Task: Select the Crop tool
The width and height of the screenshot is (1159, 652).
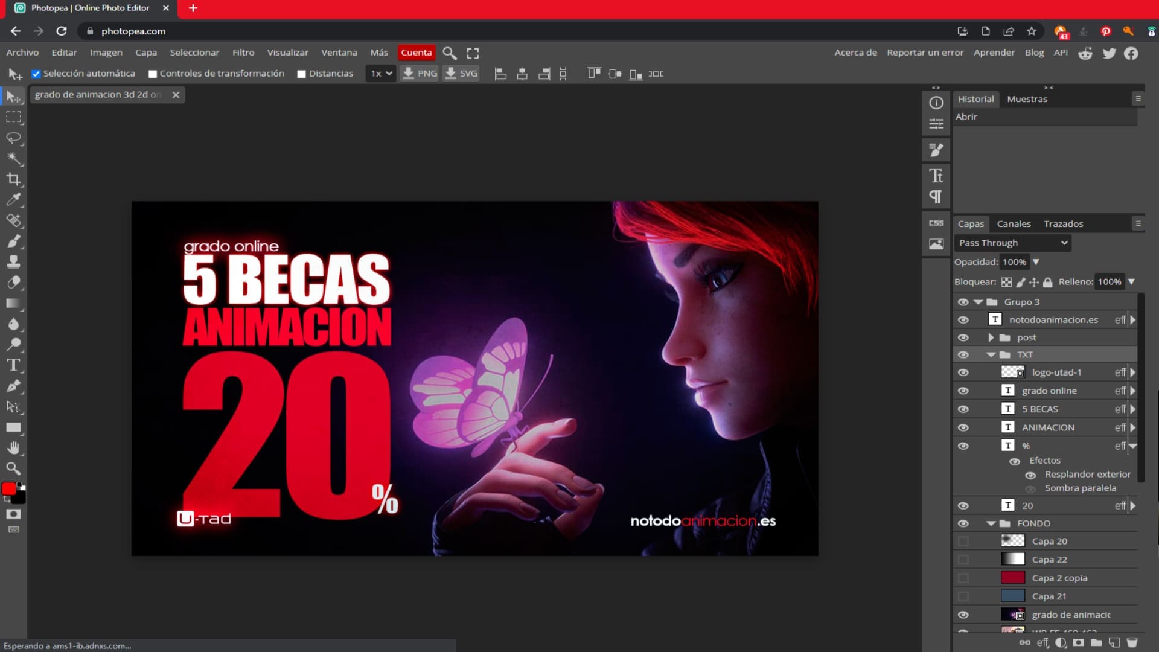Action: click(x=13, y=179)
